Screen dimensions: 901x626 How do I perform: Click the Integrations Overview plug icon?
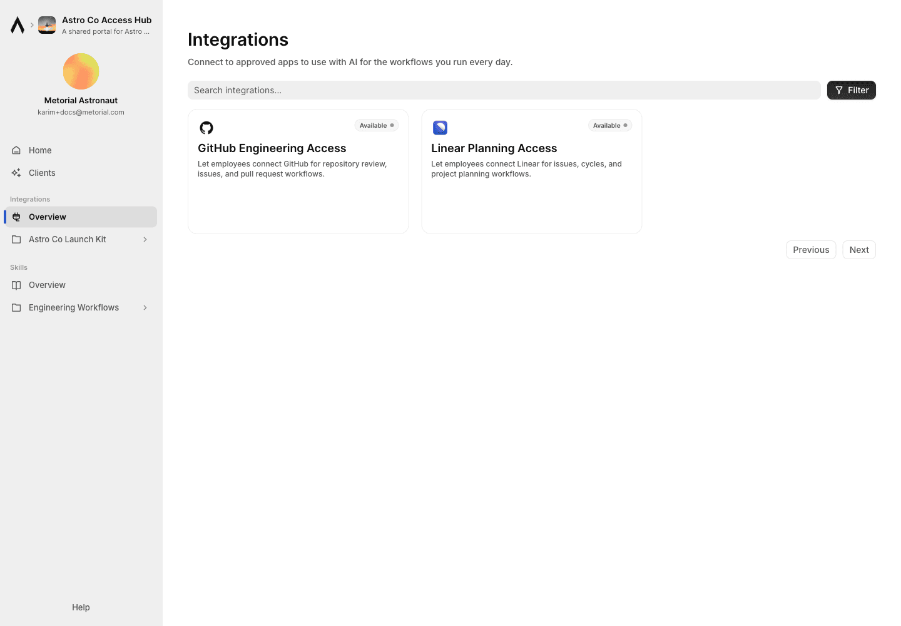click(x=16, y=217)
